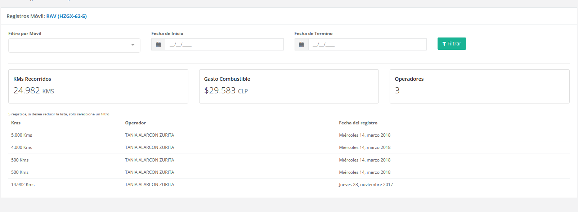The height and width of the screenshot is (212, 578).
Task: Click the "5 registros" hint text
Action: click(x=59, y=114)
